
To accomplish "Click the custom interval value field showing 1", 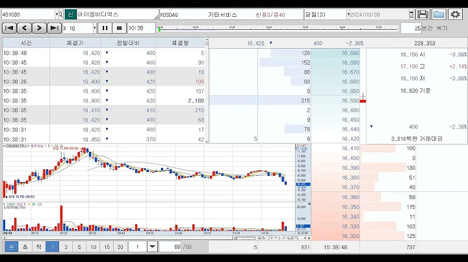I will 138,247.
